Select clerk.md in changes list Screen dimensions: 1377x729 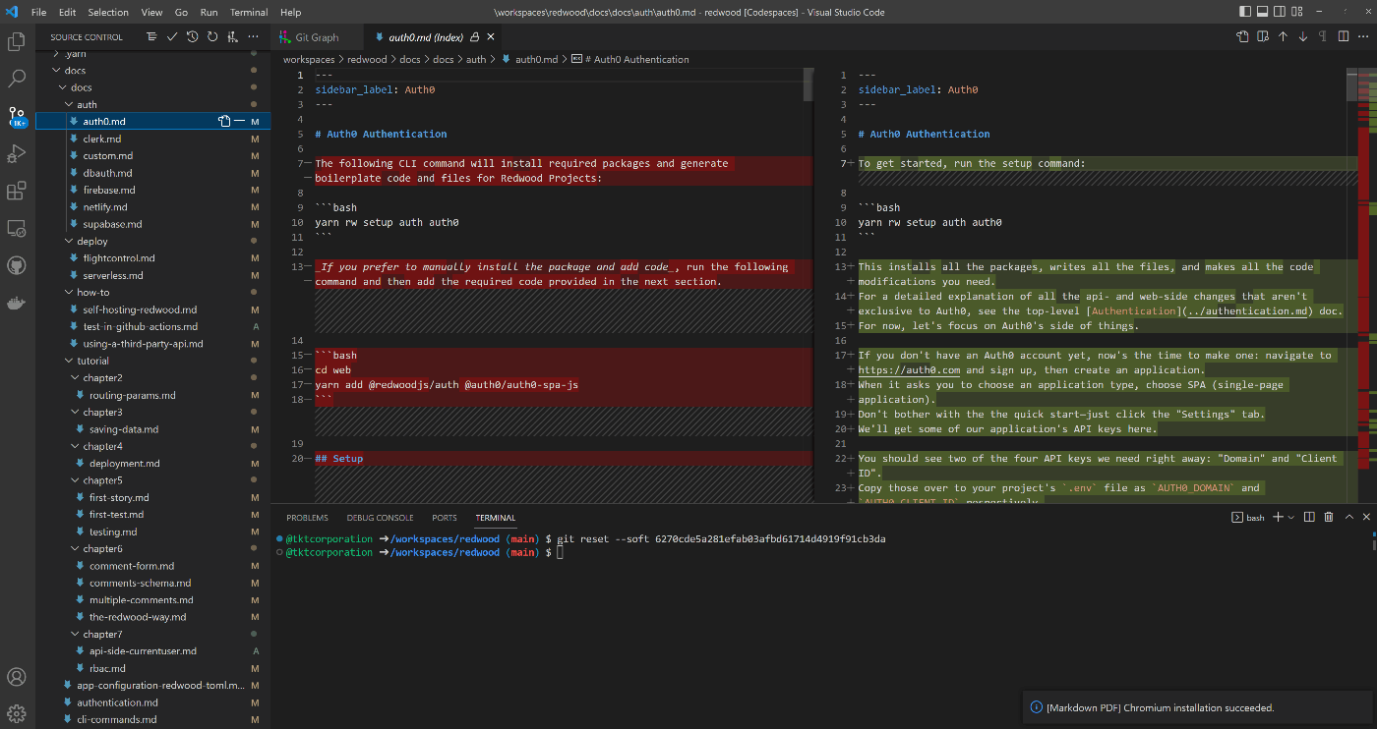click(x=152, y=139)
